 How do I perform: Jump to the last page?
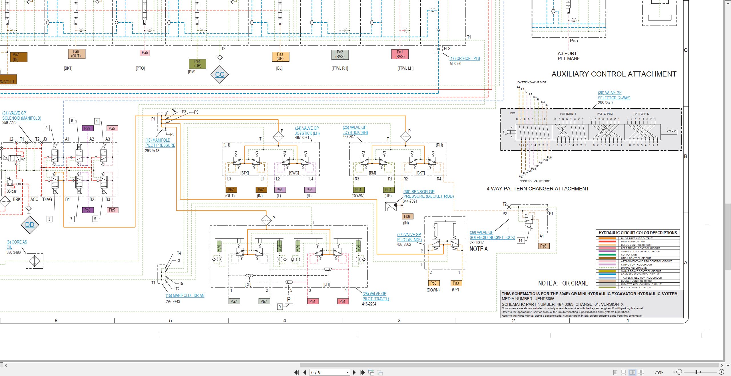click(x=363, y=372)
